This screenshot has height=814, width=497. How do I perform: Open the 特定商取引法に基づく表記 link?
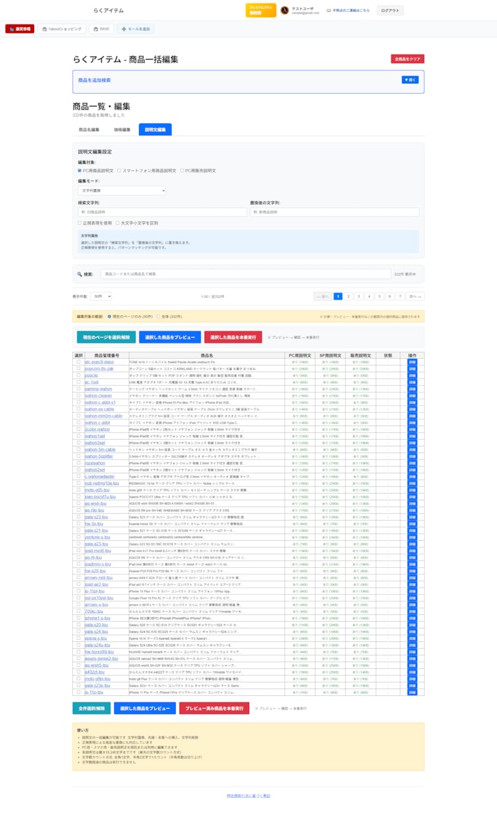248,796
